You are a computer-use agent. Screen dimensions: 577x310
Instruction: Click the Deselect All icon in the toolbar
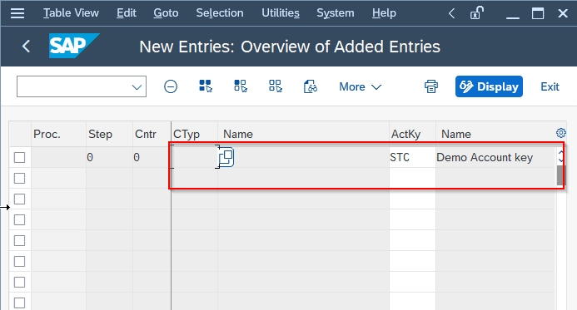[x=276, y=86]
